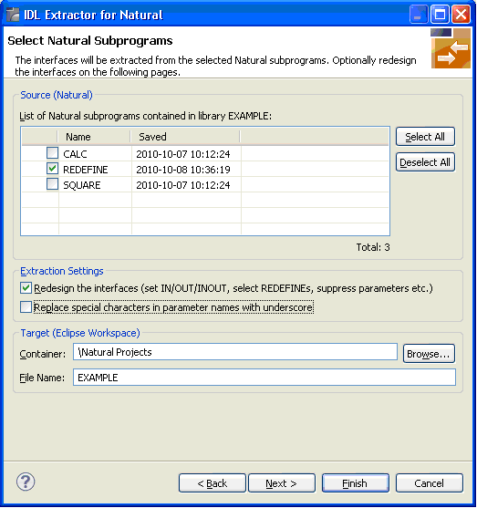Click the help question mark icon
This screenshot has height=508, width=477.
(x=26, y=482)
